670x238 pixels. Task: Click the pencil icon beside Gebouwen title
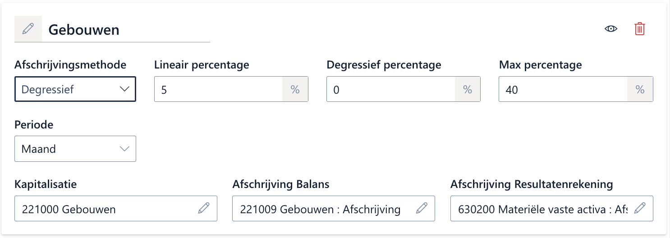point(28,29)
